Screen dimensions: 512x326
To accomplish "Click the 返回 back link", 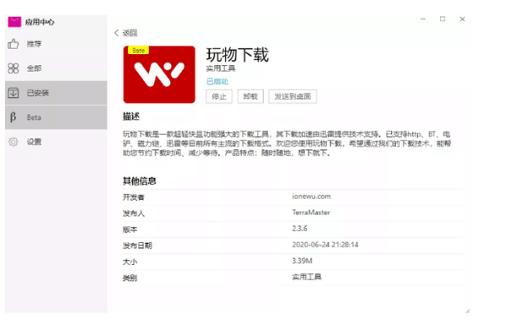I will coord(129,33).
